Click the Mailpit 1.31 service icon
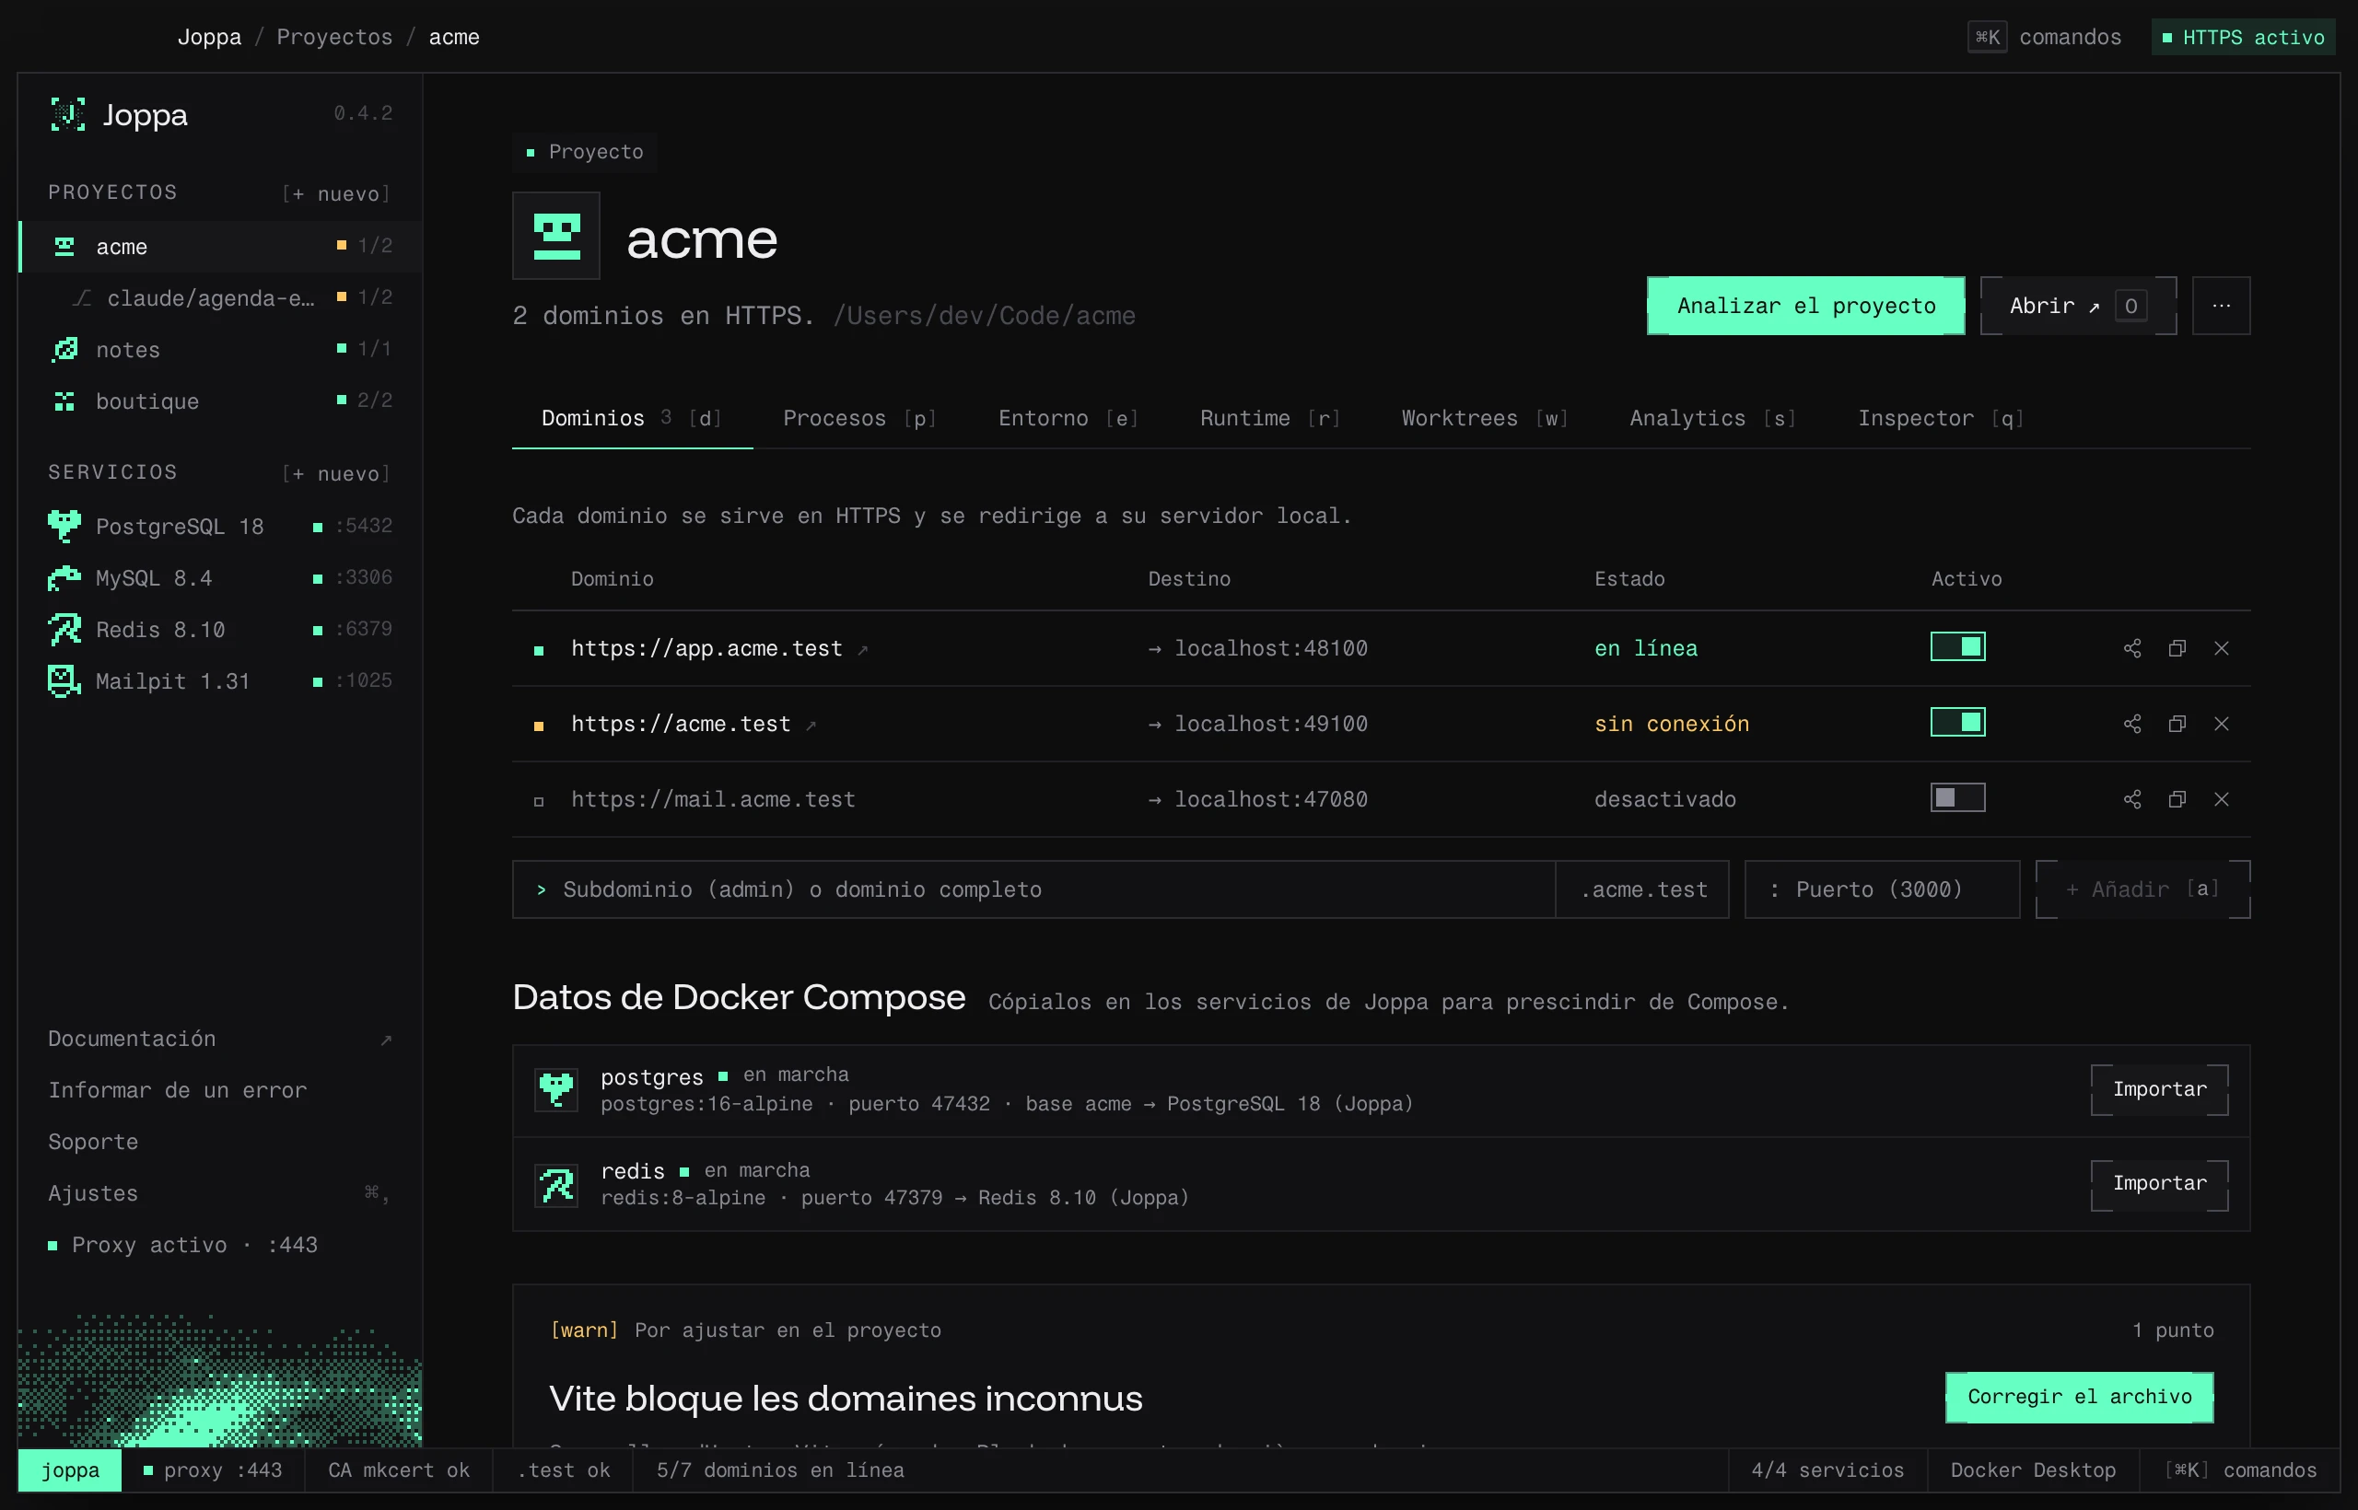Screen dimensions: 2358x1510 click(64, 681)
